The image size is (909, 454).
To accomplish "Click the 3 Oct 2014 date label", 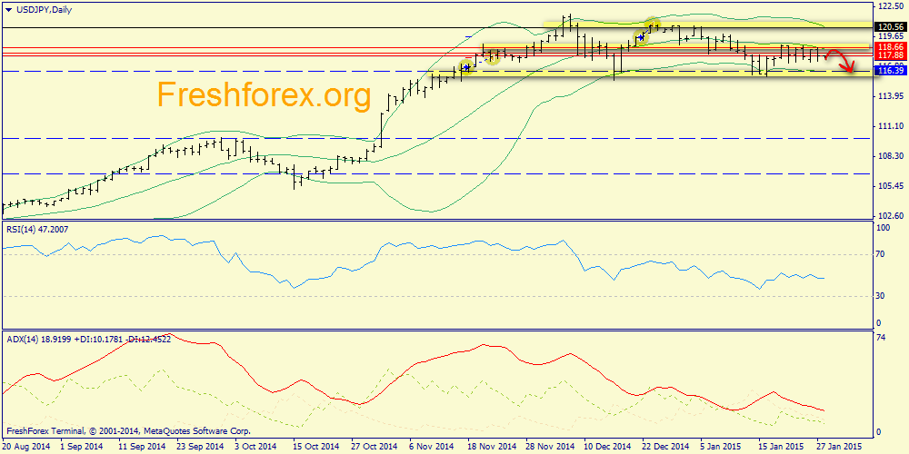I will coord(256,447).
